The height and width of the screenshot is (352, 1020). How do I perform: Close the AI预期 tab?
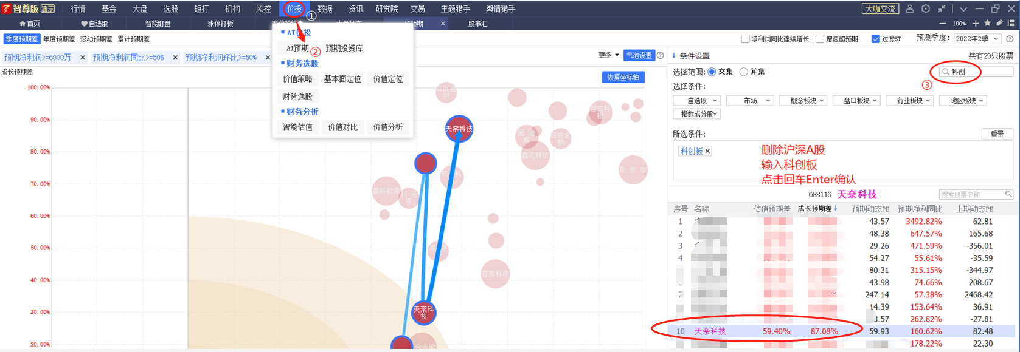443,24
